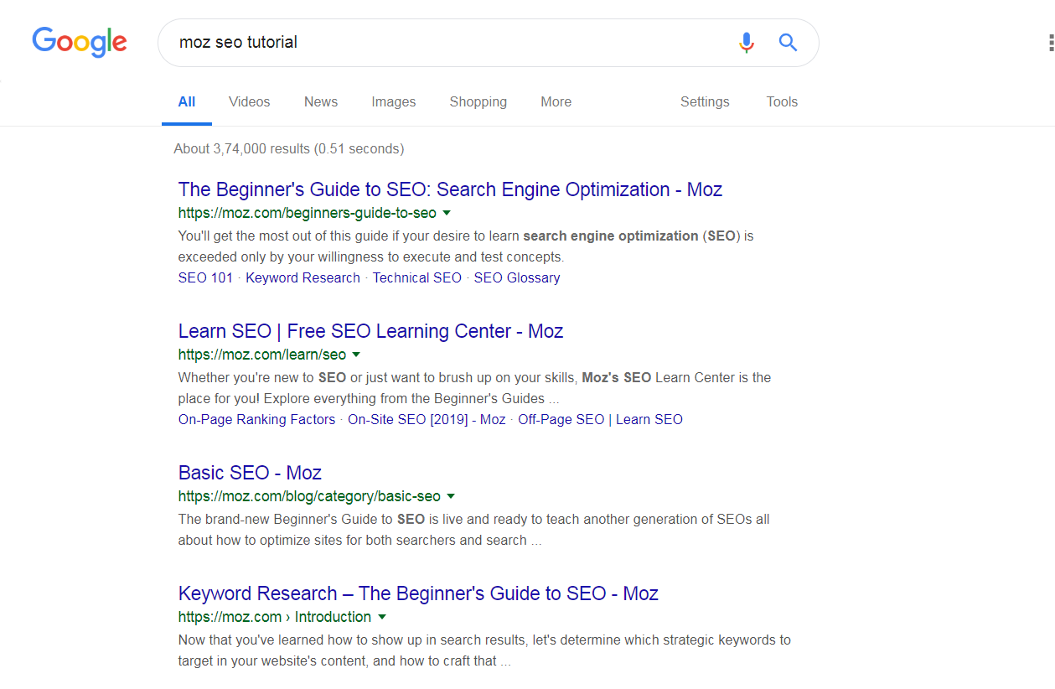The image size is (1055, 689).
Task: Click the About 3,74,000 results text
Action: (289, 148)
